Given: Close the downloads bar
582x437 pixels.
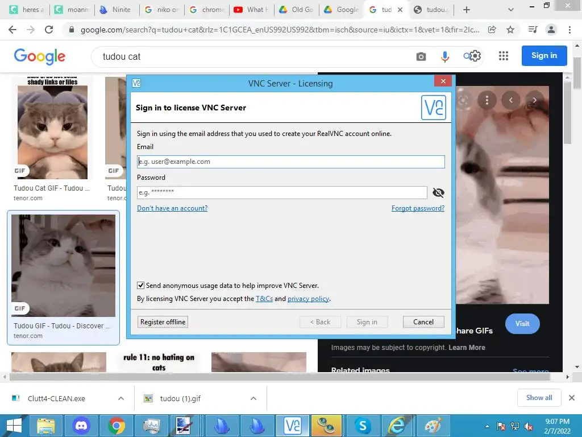Looking at the screenshot, I should tap(572, 398).
